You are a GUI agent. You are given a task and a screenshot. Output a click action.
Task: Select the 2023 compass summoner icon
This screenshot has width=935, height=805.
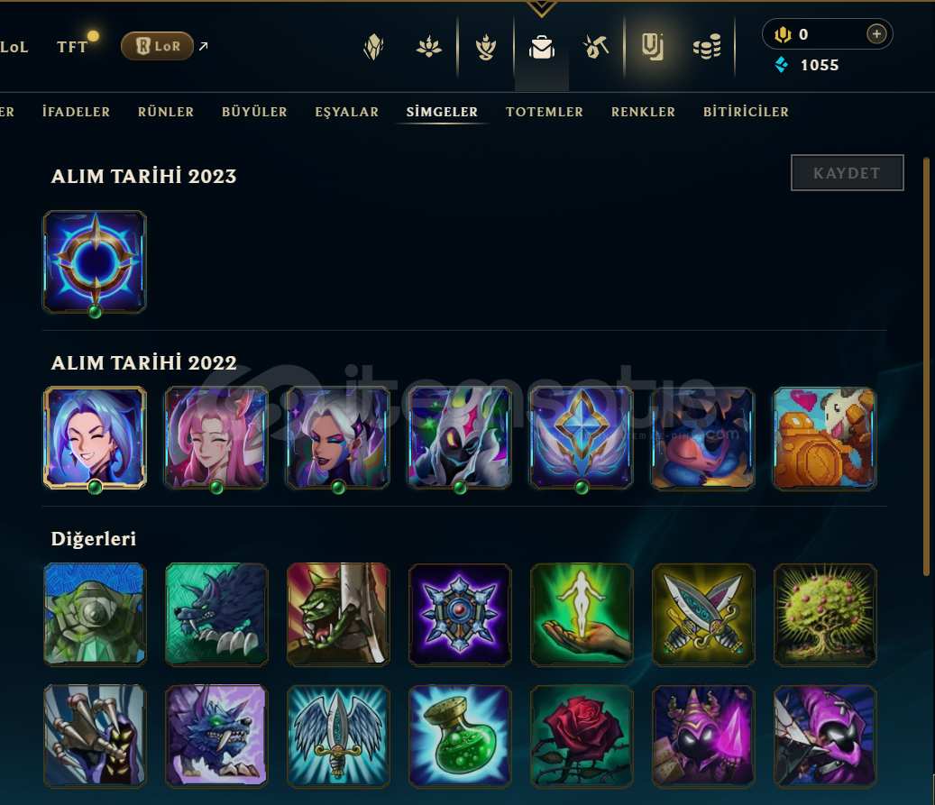click(95, 261)
